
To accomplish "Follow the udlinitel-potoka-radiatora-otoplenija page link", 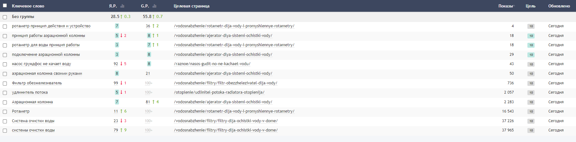I will coord(219,92).
